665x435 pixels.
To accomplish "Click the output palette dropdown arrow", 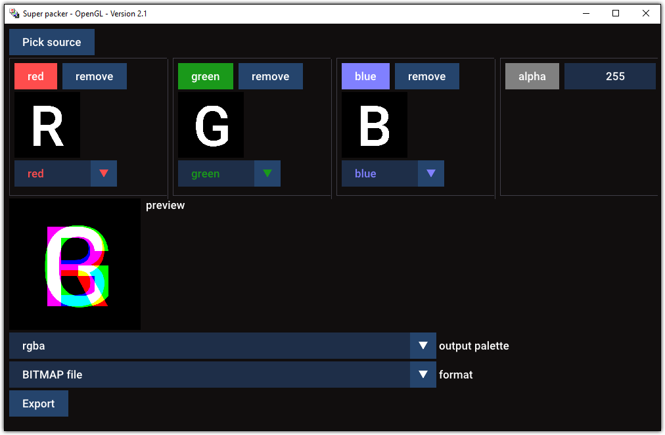I will tap(423, 346).
